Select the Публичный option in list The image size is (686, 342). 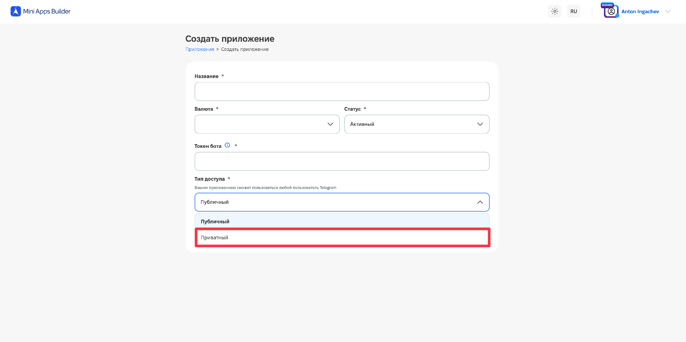click(342, 221)
